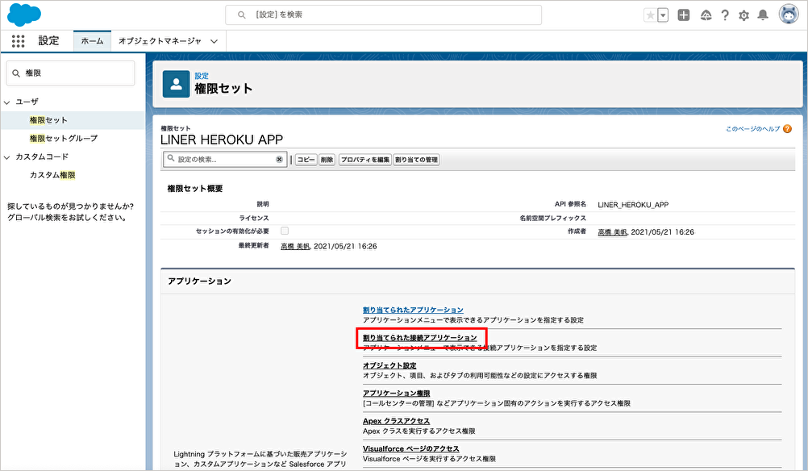808x471 pixels.
Task: Click the 削除 button
Action: pos(327,160)
